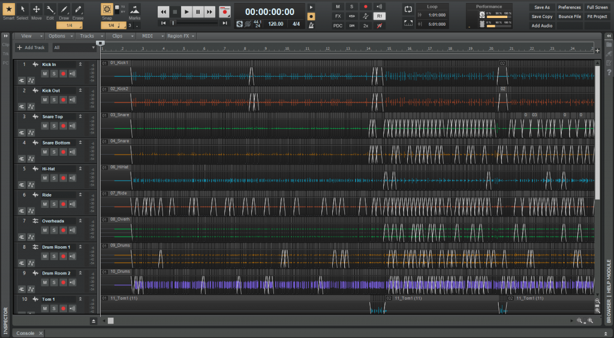614x338 pixels.
Task: Go to project end button
Action: (x=225, y=23)
